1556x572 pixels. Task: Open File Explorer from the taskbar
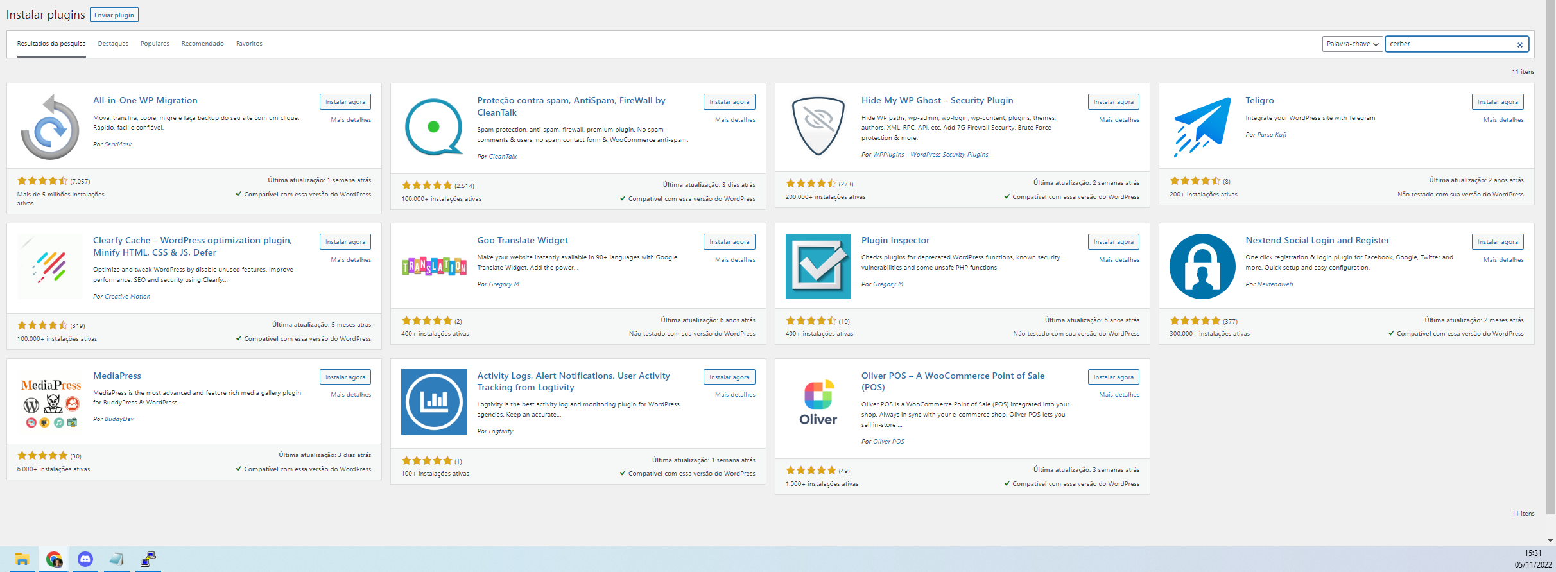[x=22, y=559]
